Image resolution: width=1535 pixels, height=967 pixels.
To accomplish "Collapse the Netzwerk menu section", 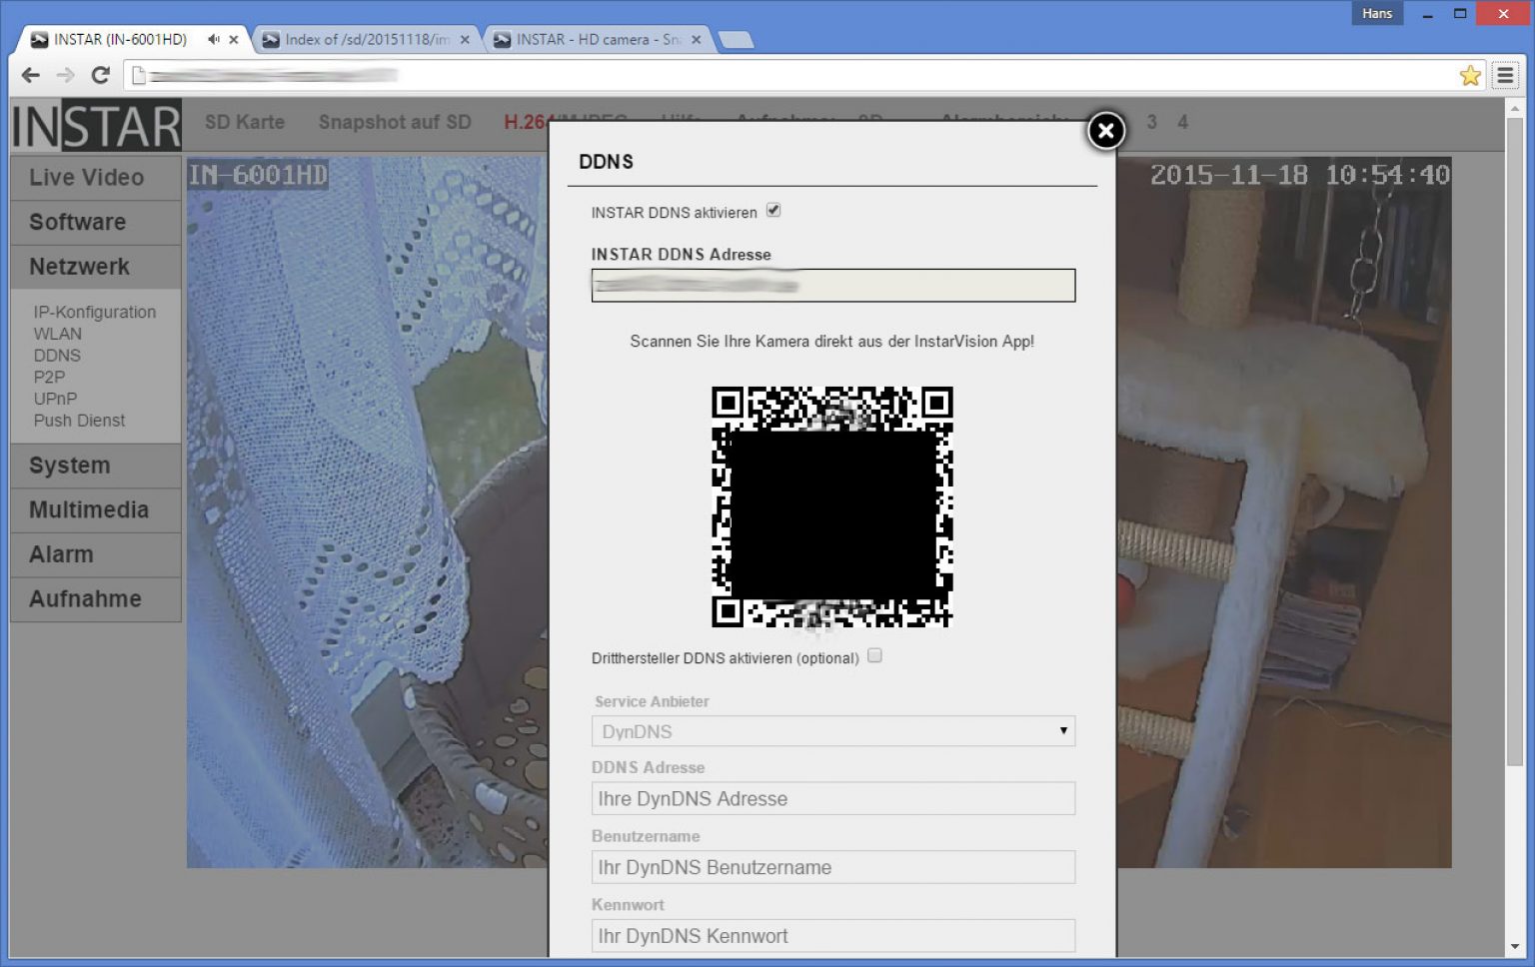I will 96,267.
